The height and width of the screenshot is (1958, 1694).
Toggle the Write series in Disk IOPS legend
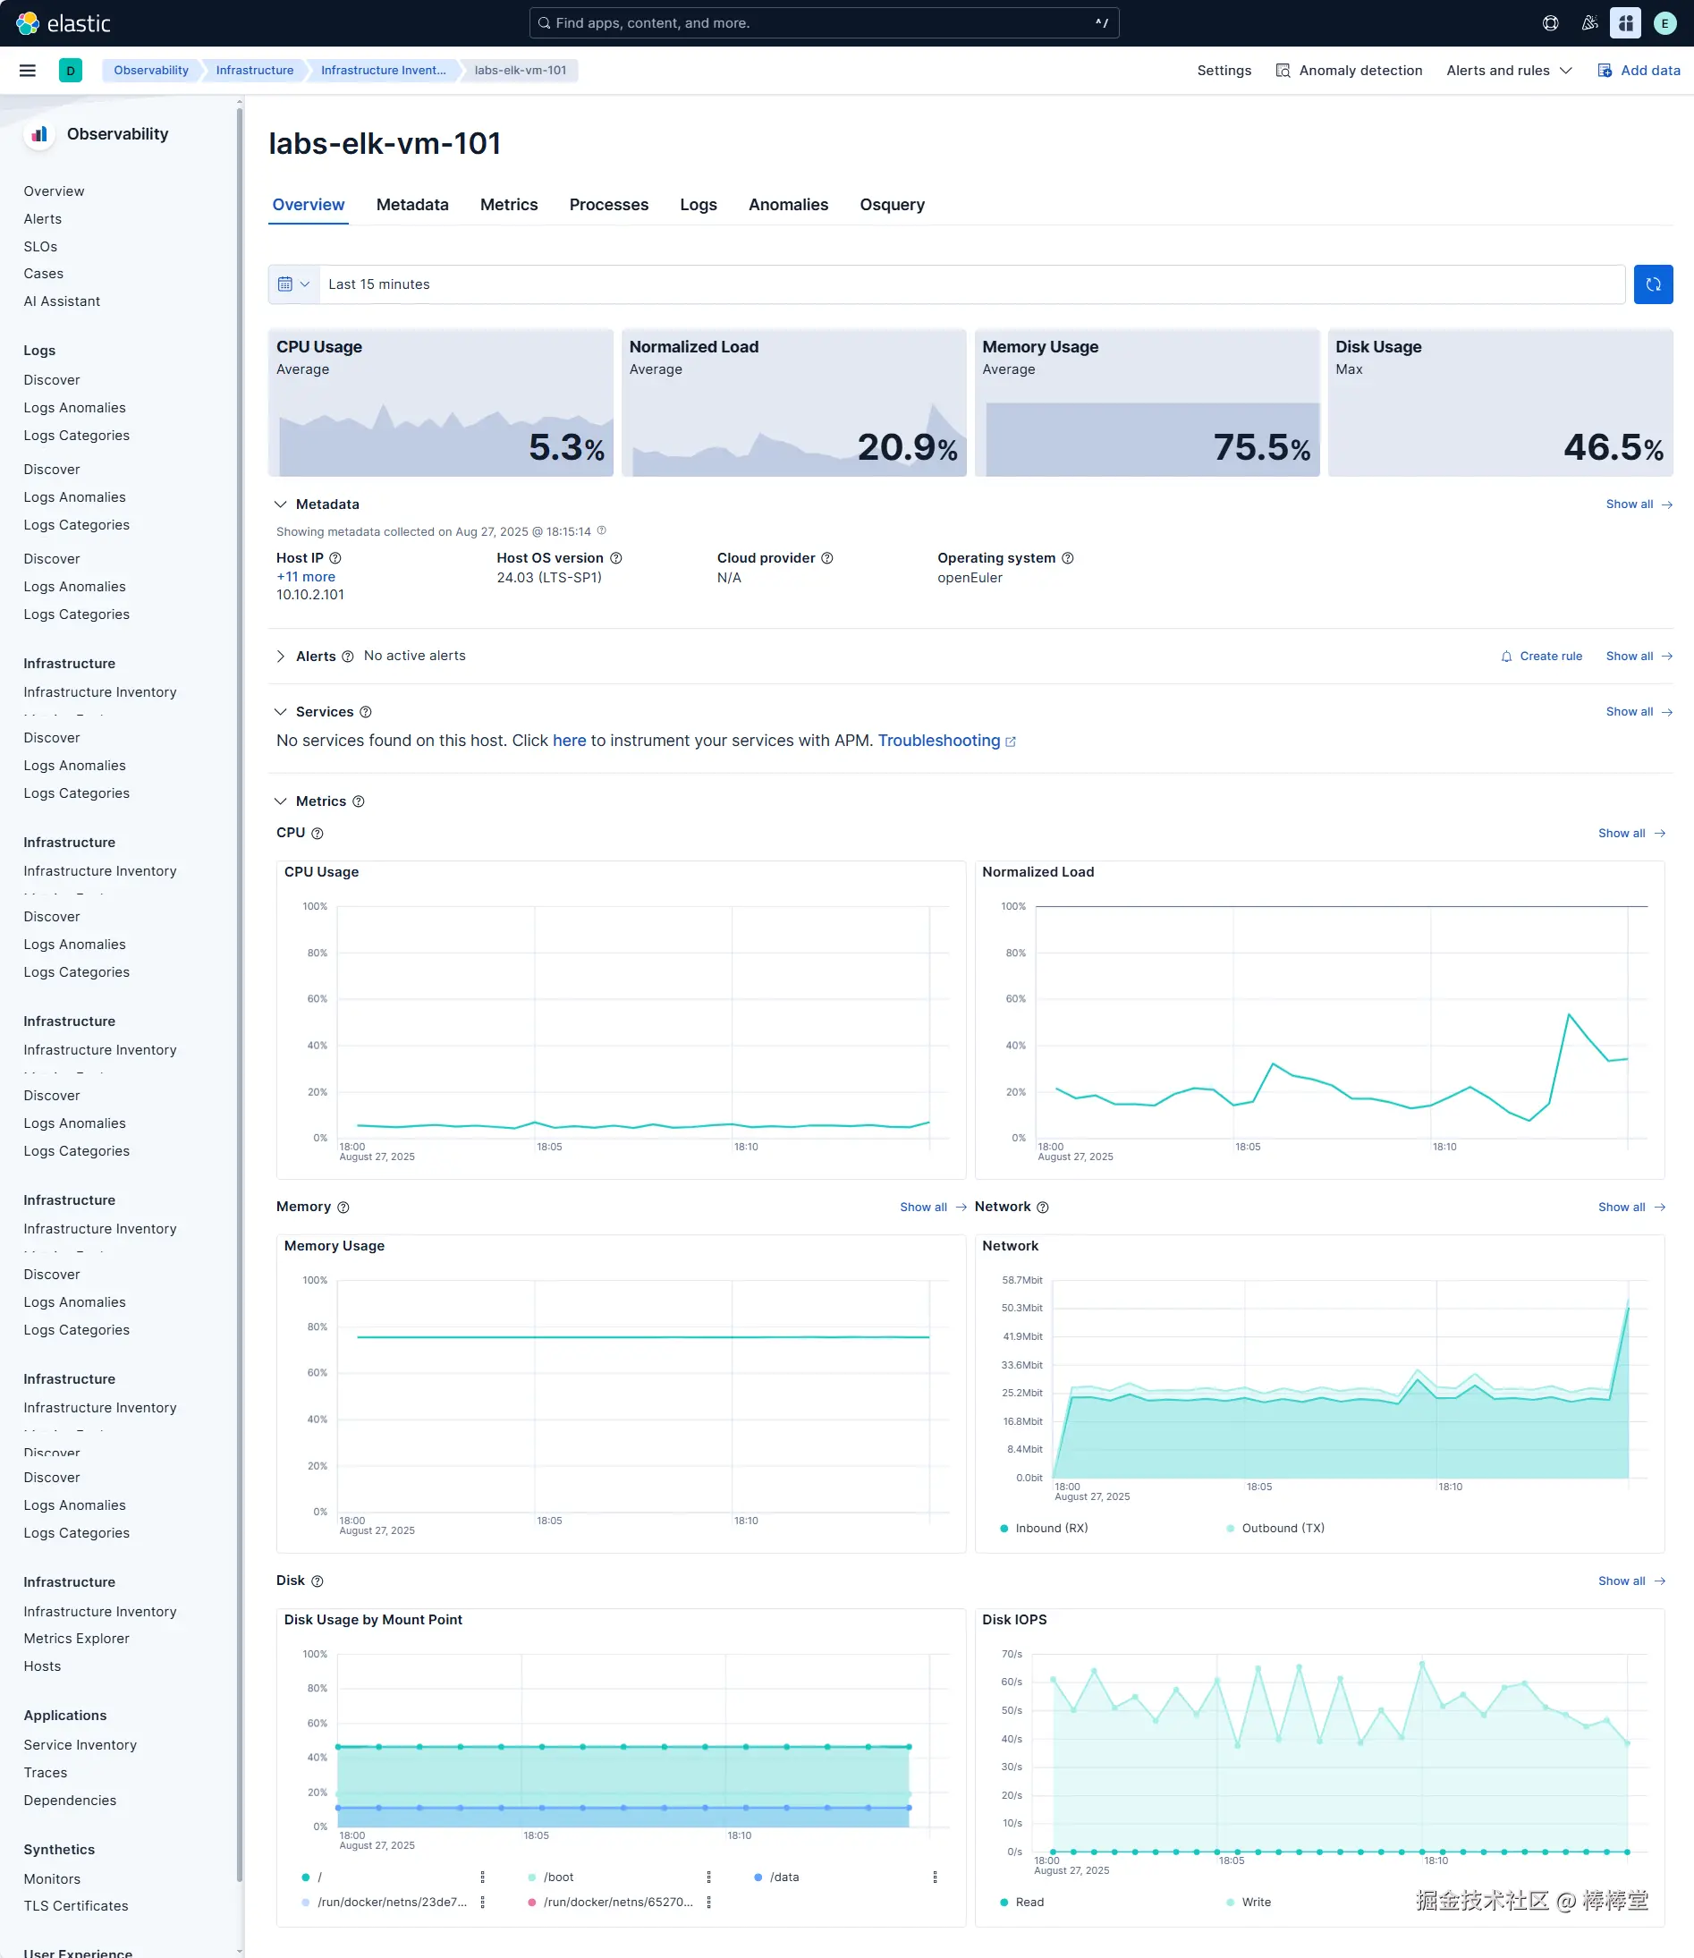point(1248,1903)
